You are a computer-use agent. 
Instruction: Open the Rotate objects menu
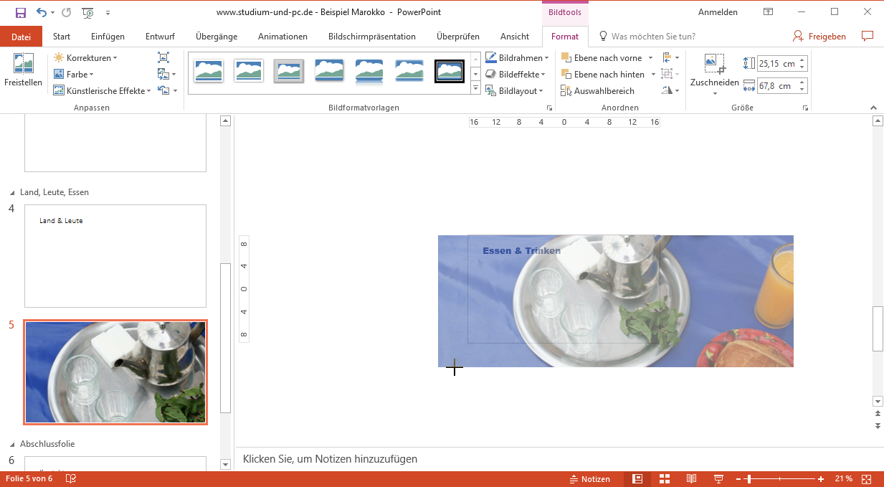(671, 91)
